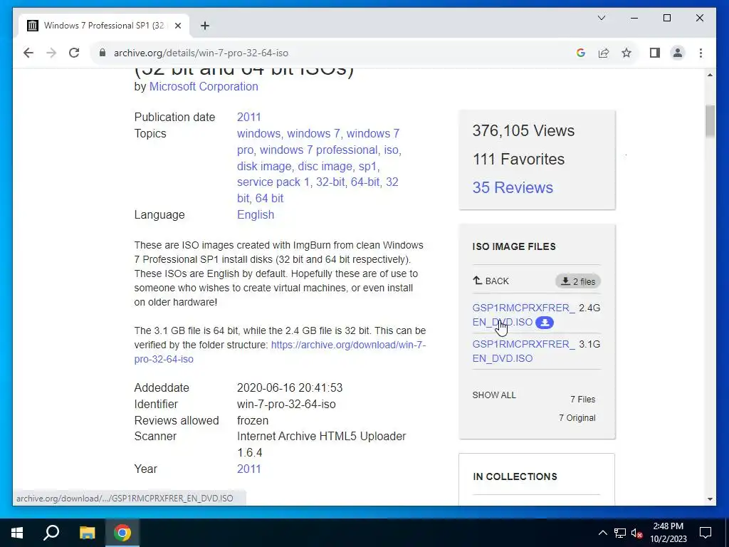Download the 2.4G GSP1RMCPRXFRER_EN_DVD.ISO file

pos(523,315)
